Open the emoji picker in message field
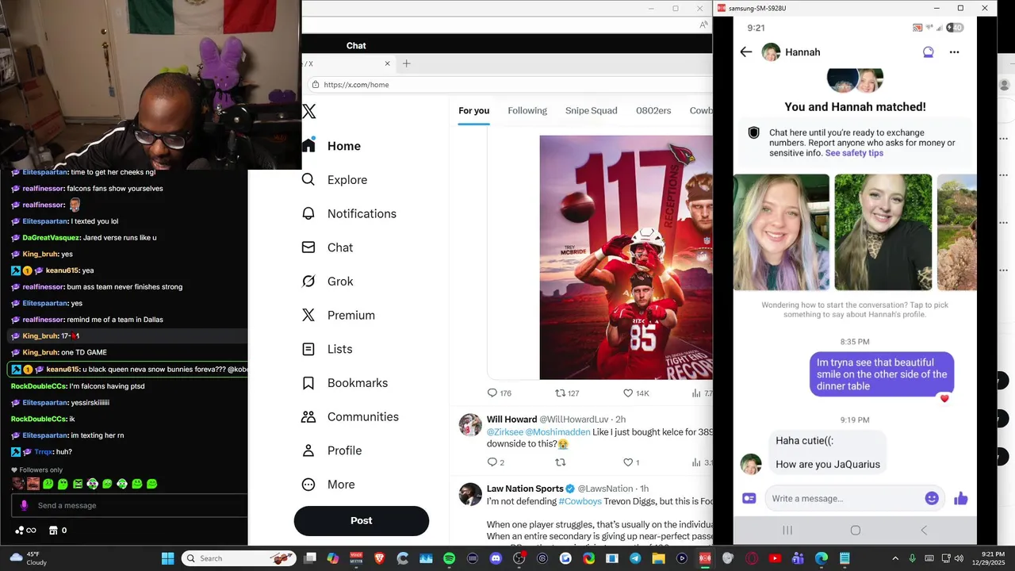This screenshot has height=571, width=1015. (932, 498)
